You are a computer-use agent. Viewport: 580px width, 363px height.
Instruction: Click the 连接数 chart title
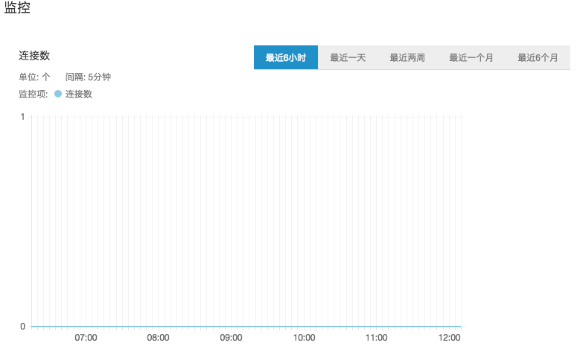[34, 56]
